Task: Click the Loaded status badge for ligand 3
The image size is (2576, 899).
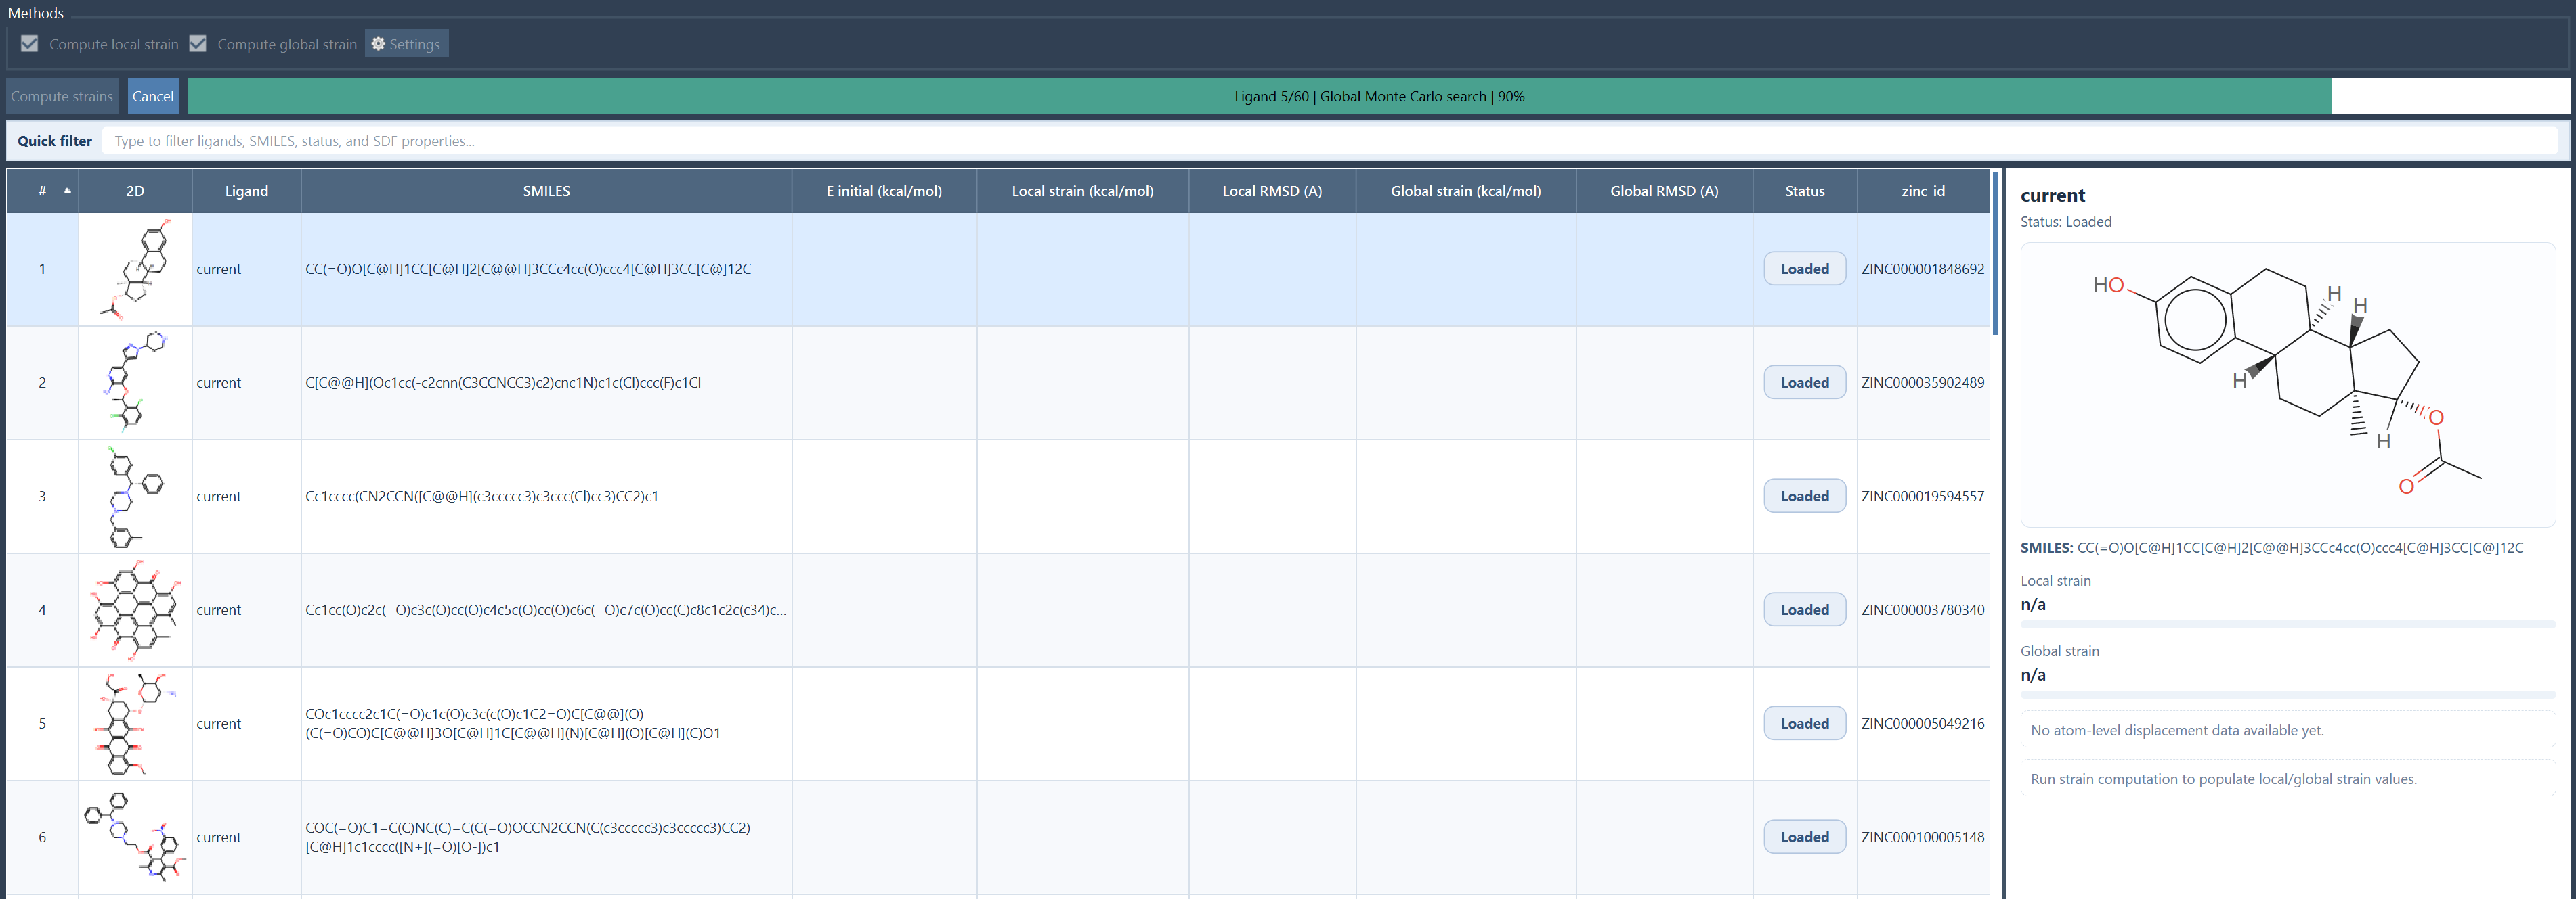Action: pos(1804,497)
